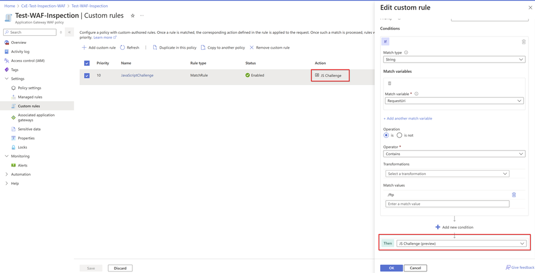The height and width of the screenshot is (273, 535).
Task: Select the 'is' operation radio
Action: pos(386,135)
